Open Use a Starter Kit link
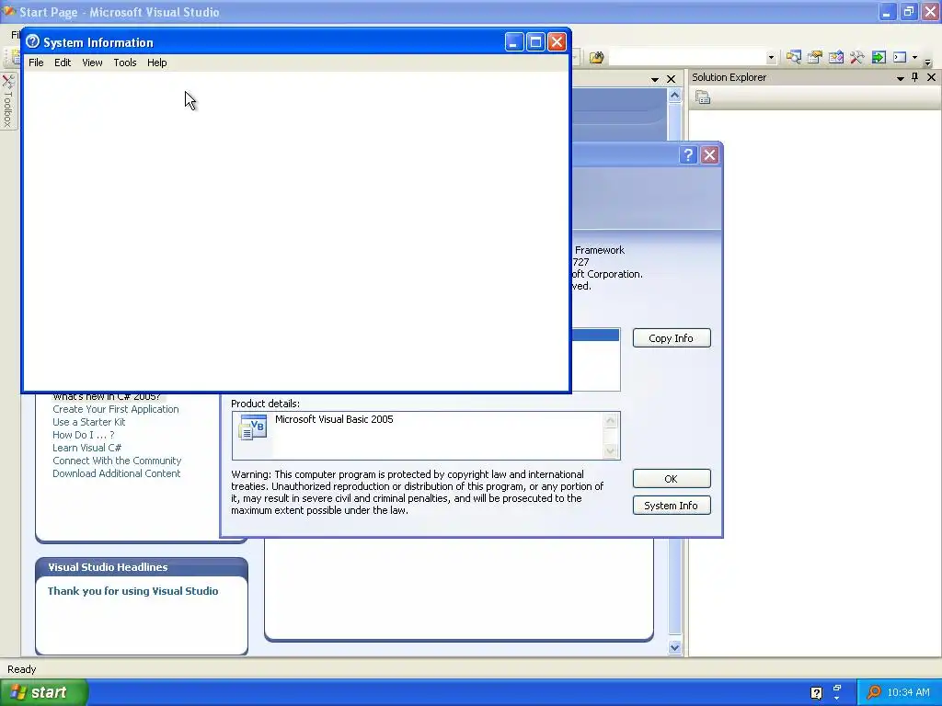This screenshot has width=942, height=706. click(x=89, y=422)
